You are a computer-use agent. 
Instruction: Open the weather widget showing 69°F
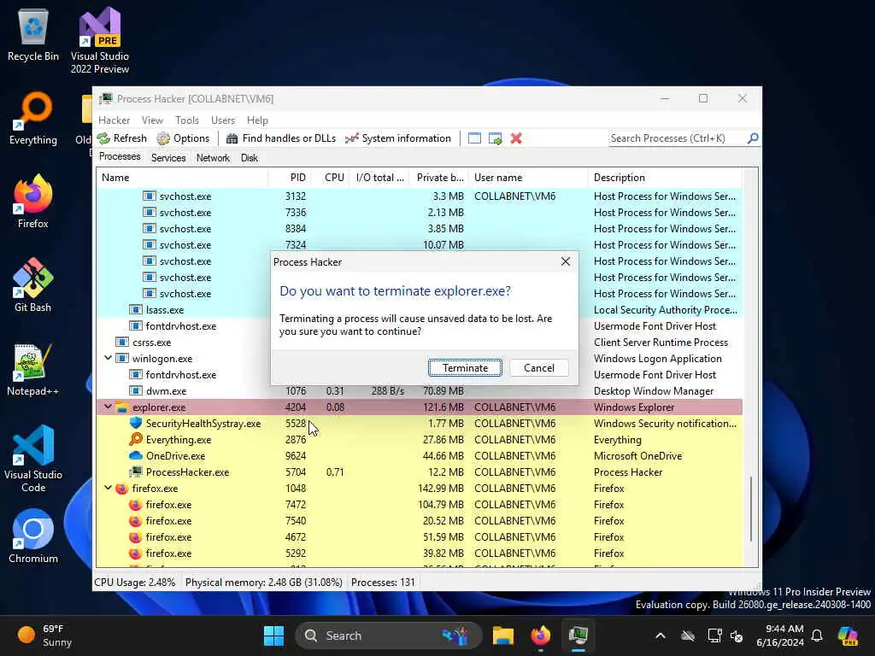click(44, 635)
